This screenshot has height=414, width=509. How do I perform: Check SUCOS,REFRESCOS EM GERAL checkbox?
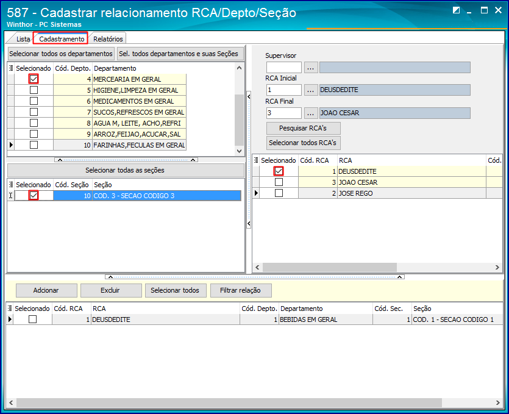tap(34, 112)
